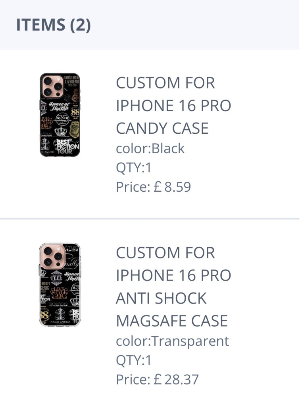Click QTY:1 of the candy case

[134, 167]
